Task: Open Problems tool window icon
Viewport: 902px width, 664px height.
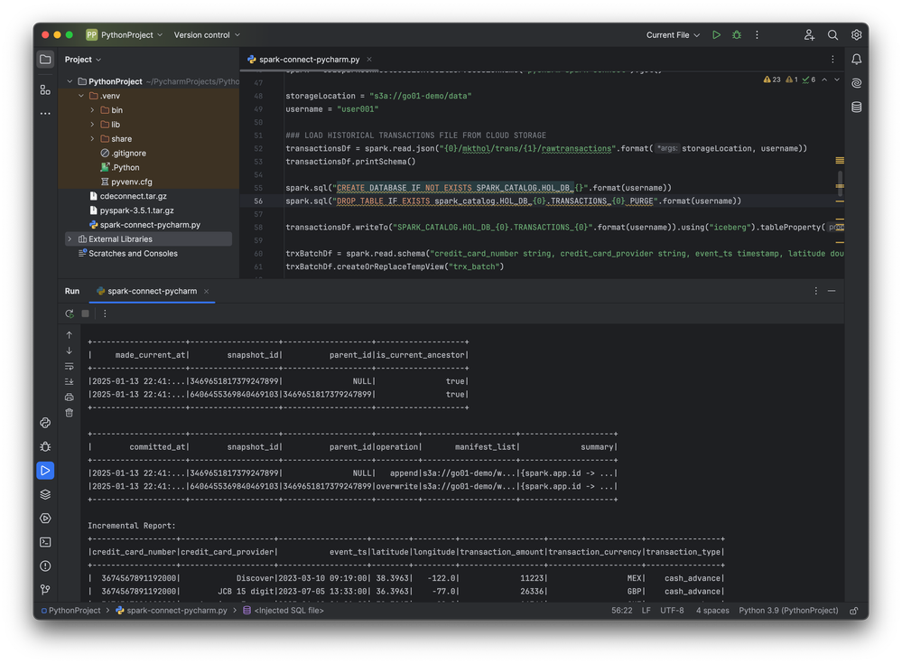Action: pyautogui.click(x=45, y=566)
